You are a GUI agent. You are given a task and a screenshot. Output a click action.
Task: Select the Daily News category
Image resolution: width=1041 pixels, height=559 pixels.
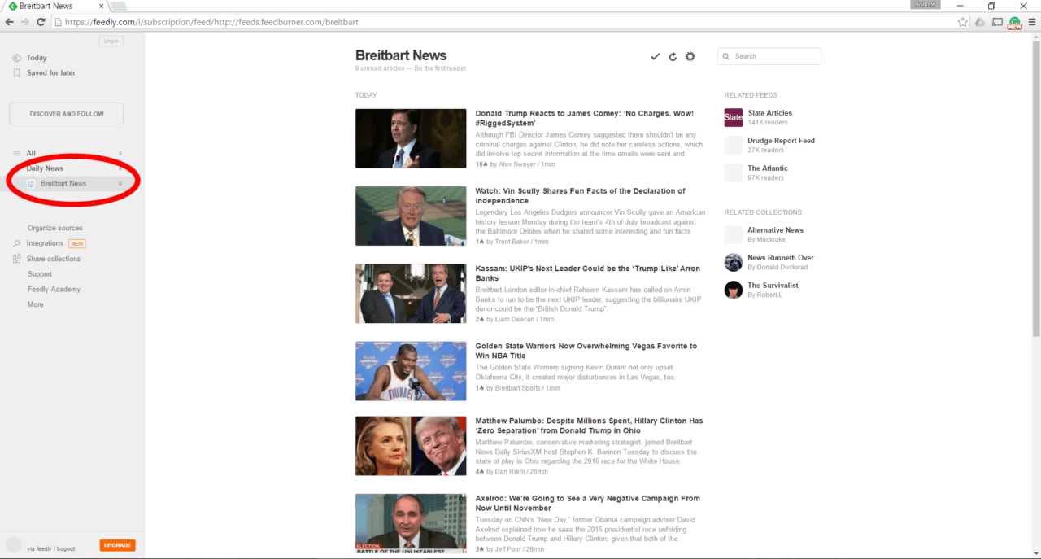(x=45, y=168)
